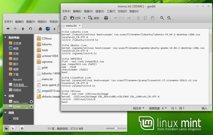The height and width of the screenshot is (135, 213).
Task: Click the back arrow in the file manager
Action: click(x=8, y=29)
